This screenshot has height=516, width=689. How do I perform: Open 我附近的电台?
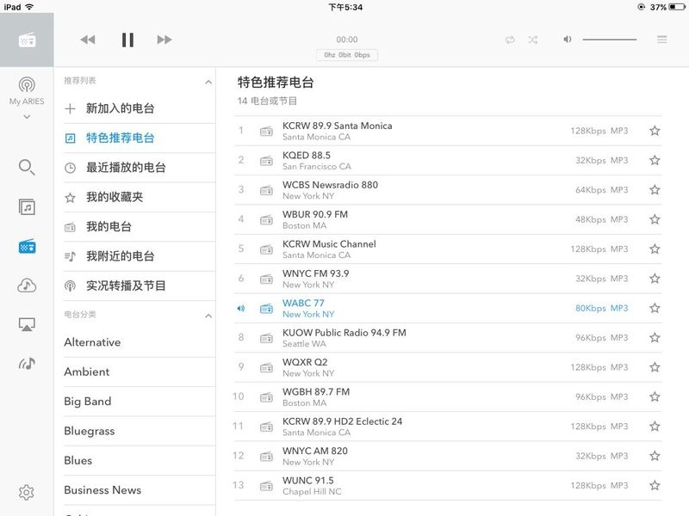pos(140,256)
